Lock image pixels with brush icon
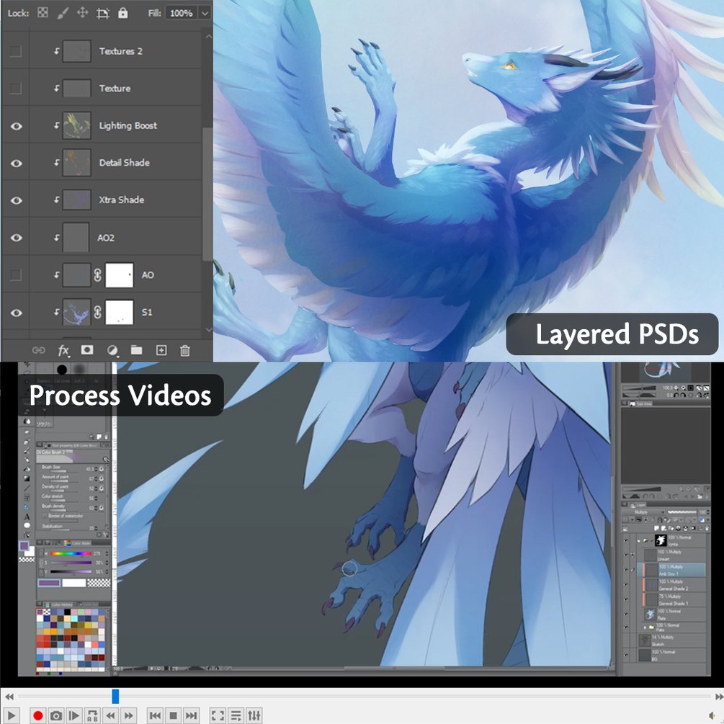This screenshot has height=724, width=724. tap(63, 12)
